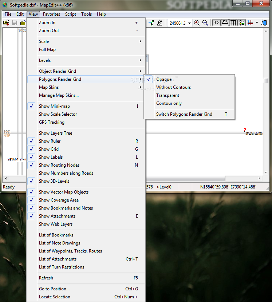Choose Switch Polygons Render Kind

point(189,114)
